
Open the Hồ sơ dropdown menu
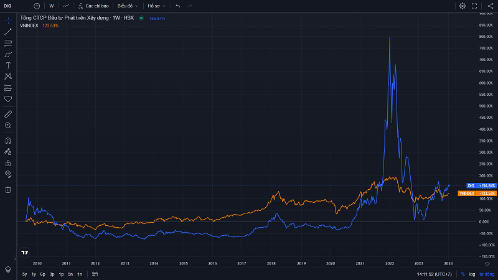click(x=156, y=6)
